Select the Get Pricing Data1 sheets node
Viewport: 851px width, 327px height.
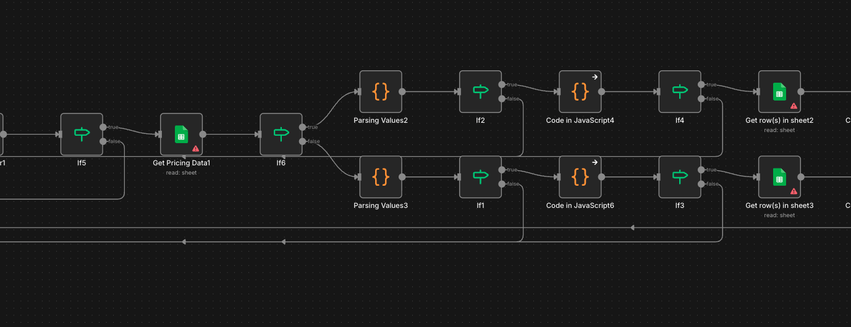[x=181, y=134]
